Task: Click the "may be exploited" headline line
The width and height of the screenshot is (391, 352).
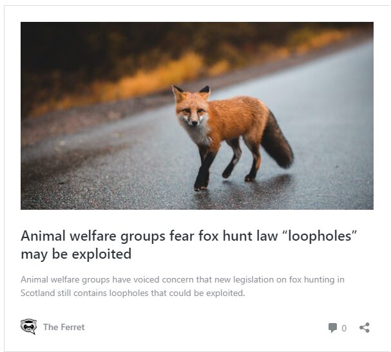Action: tap(76, 254)
